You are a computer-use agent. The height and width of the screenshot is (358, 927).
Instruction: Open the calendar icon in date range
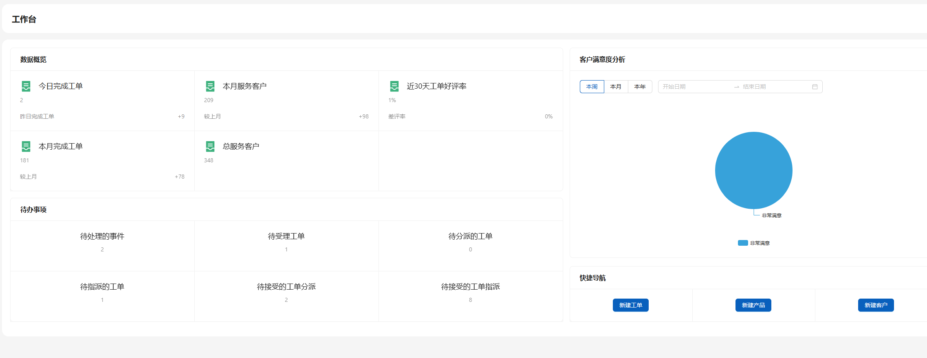click(x=815, y=87)
